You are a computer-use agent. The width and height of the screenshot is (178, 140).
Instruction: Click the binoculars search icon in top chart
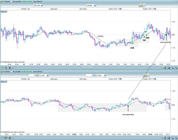[x=169, y=68]
